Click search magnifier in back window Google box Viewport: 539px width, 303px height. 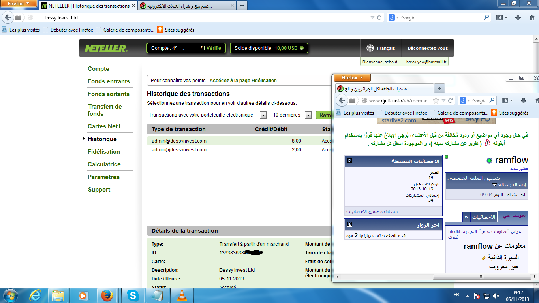pos(486,17)
